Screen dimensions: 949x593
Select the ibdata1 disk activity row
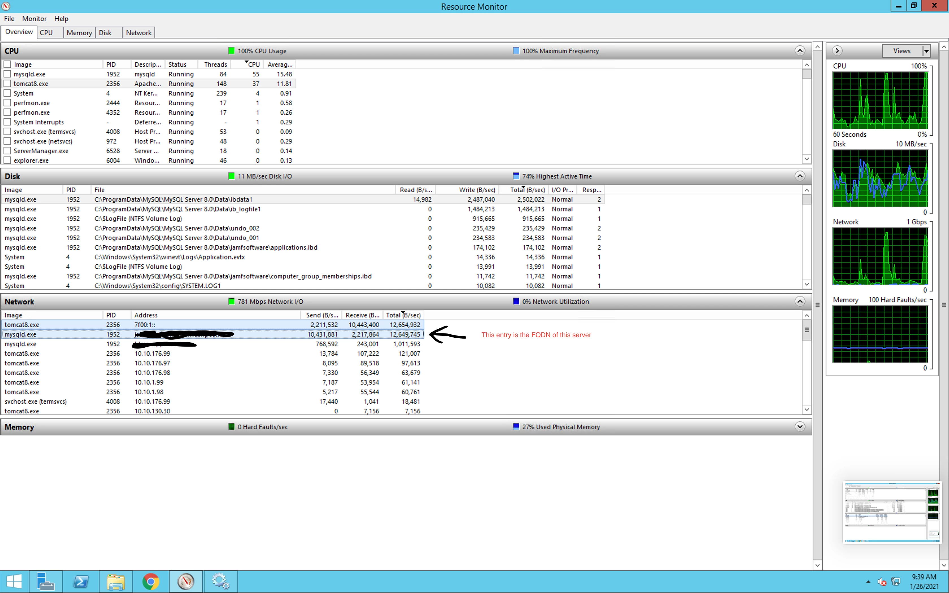tap(303, 199)
